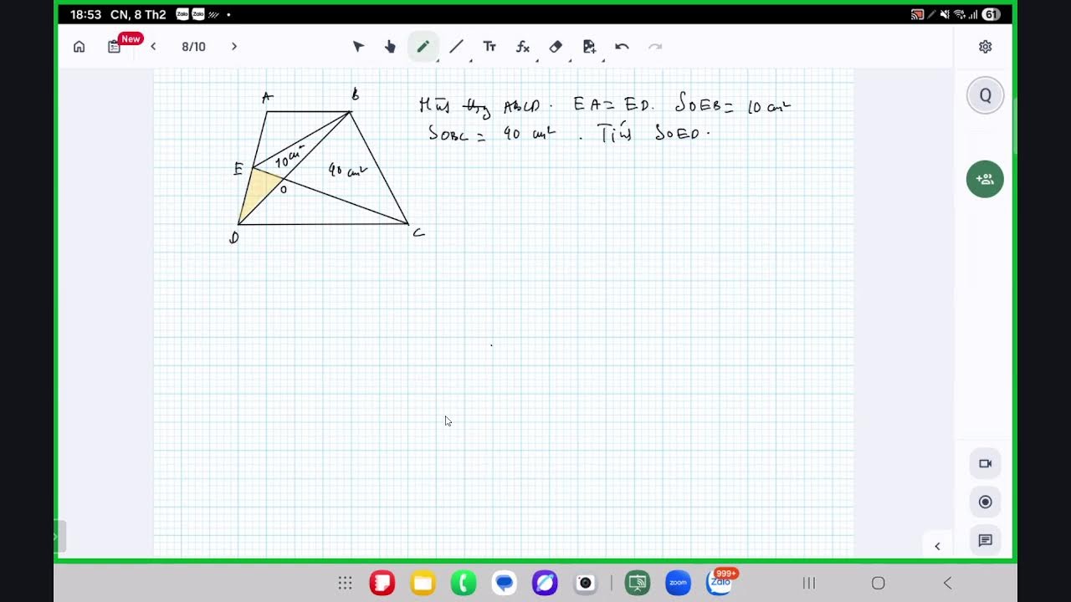This screenshot has width=1071, height=602.
Task: Tap the Android home navigation button
Action: (x=878, y=583)
